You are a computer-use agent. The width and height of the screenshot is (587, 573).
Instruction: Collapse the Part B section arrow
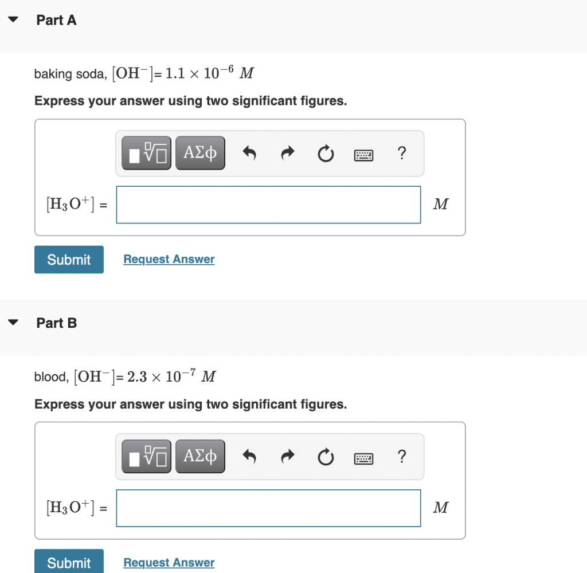[13, 322]
